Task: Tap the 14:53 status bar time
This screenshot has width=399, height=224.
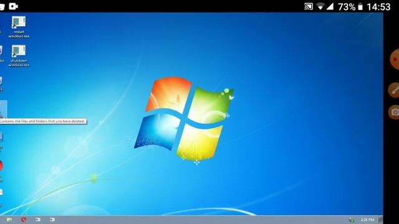Action: click(x=378, y=7)
